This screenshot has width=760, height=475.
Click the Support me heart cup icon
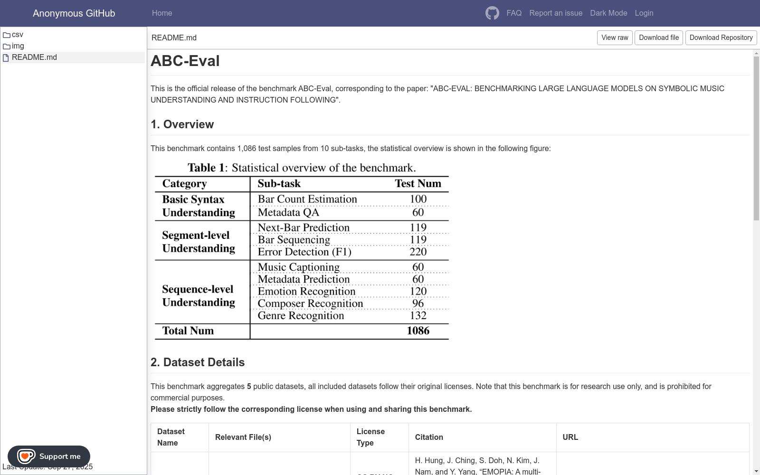click(26, 456)
